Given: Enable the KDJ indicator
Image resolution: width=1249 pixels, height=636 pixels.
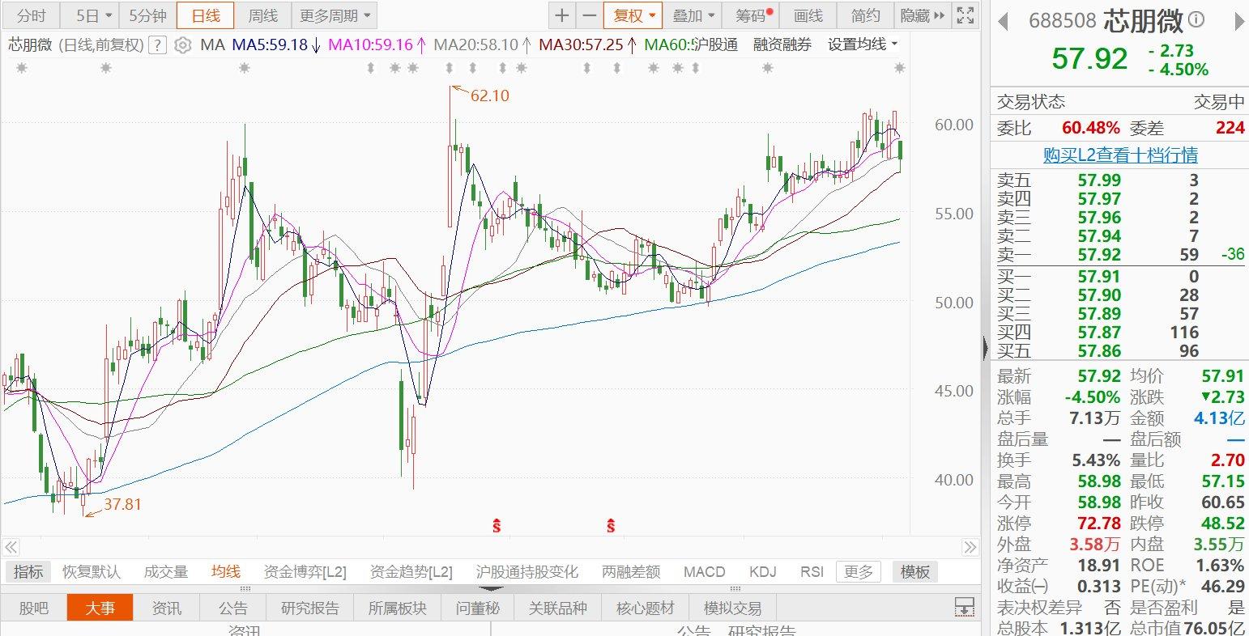Looking at the screenshot, I should point(762,572).
